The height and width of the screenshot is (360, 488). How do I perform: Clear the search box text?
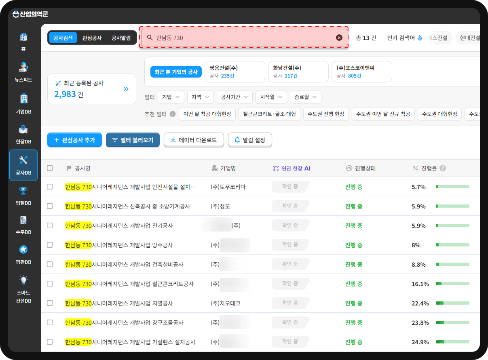point(339,38)
